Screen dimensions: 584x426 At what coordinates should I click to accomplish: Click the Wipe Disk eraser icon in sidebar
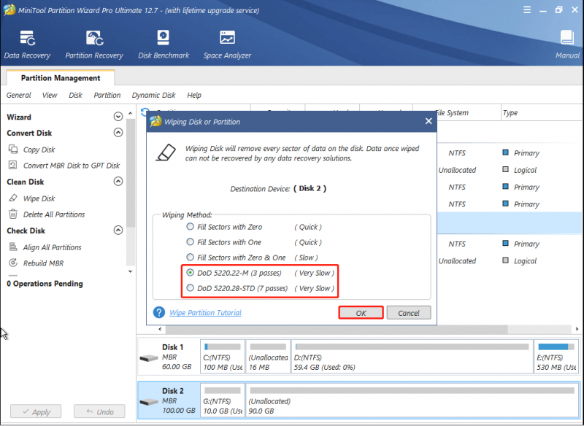click(13, 198)
